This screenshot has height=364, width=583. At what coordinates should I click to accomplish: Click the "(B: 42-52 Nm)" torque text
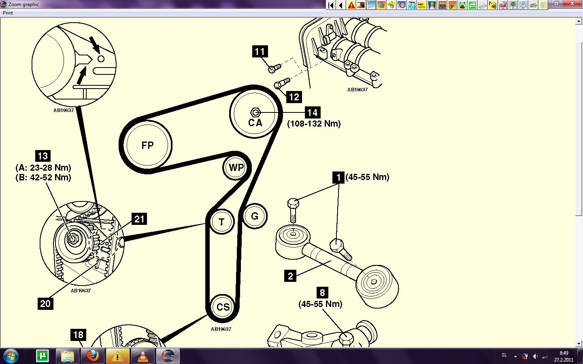(43, 177)
